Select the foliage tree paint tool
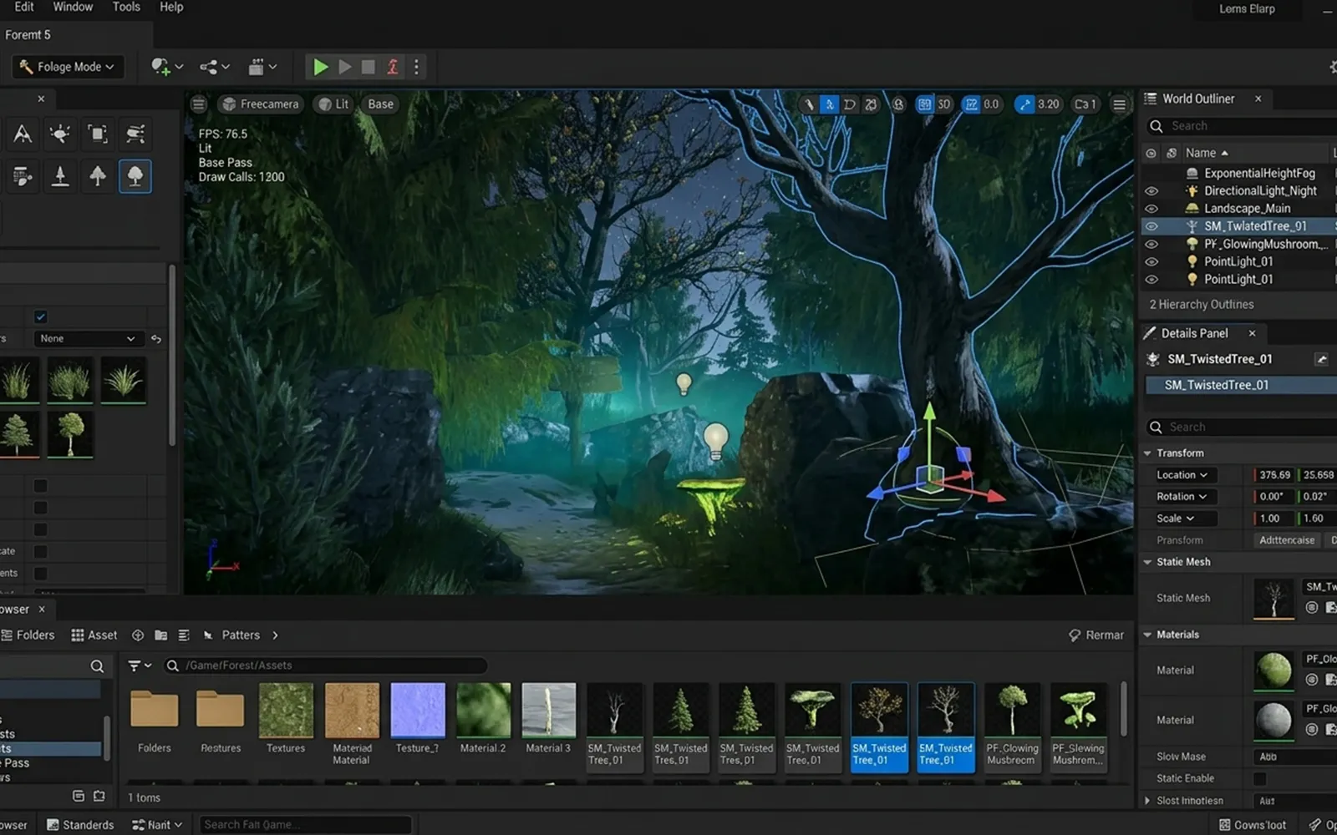This screenshot has width=1337, height=835. (135, 176)
